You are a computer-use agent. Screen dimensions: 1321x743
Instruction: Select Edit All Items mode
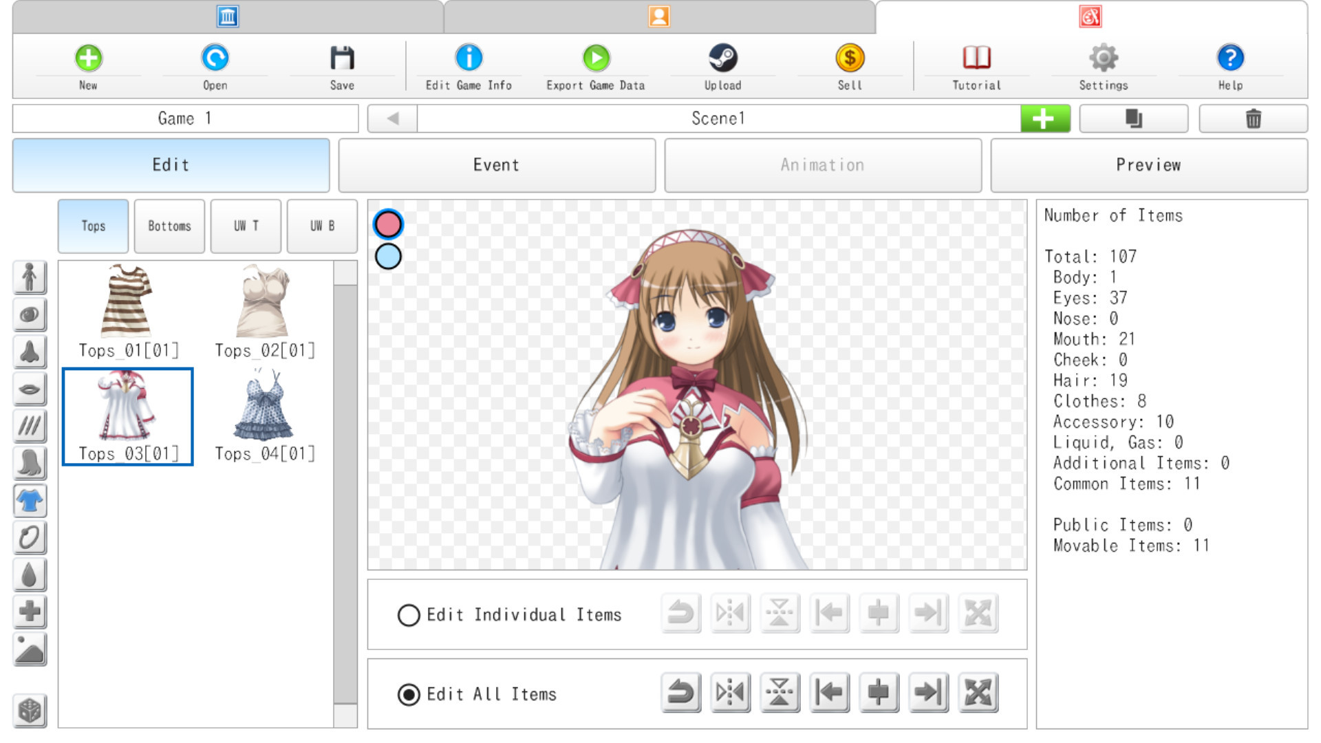click(x=409, y=694)
